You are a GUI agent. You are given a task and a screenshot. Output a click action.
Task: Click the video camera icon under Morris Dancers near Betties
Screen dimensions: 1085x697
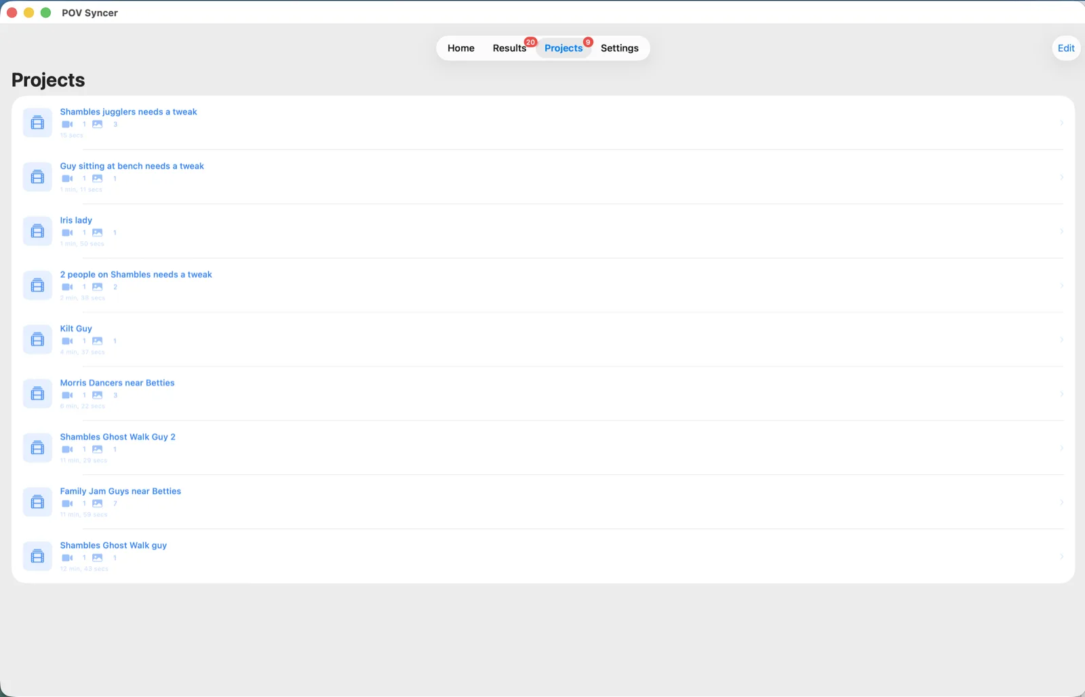pyautogui.click(x=67, y=396)
